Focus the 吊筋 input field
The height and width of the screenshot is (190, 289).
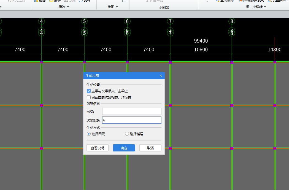pos(132,111)
